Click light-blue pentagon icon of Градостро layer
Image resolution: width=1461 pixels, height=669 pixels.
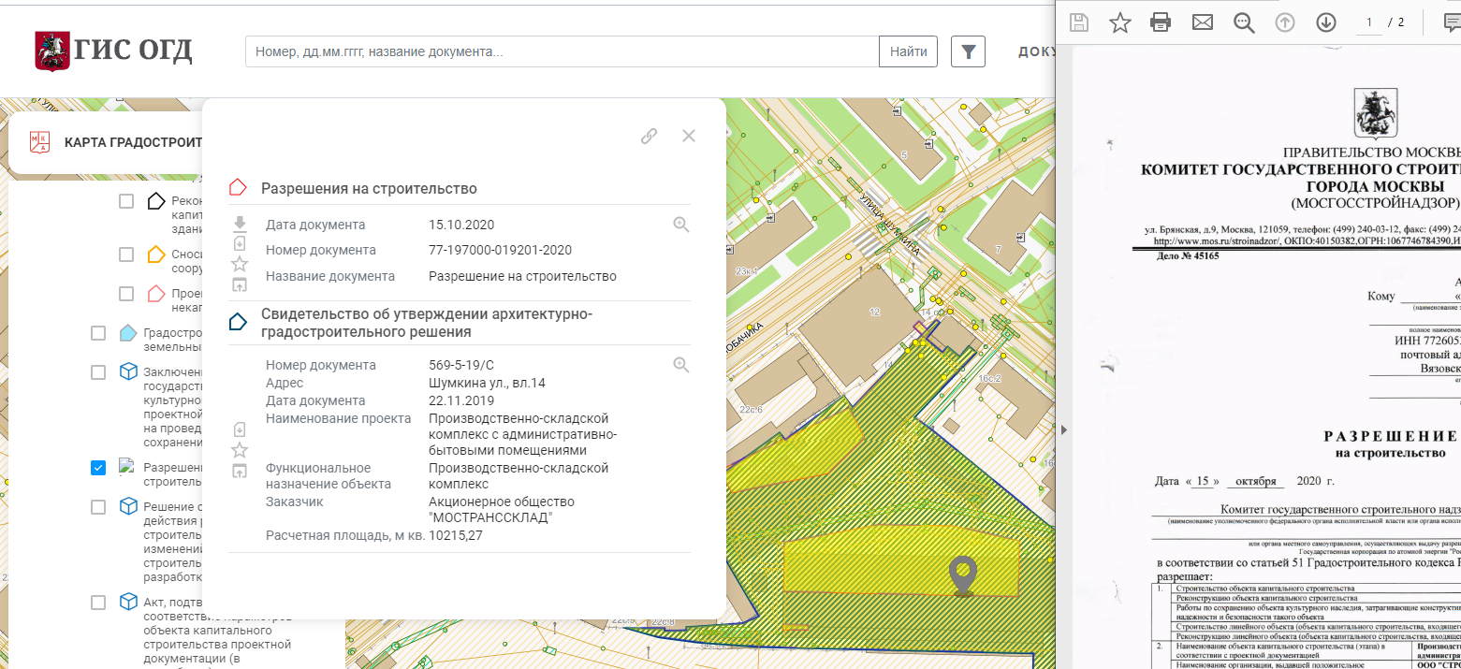point(128,333)
